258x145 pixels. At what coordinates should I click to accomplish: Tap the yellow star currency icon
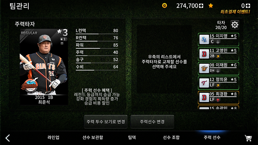click(211, 6)
